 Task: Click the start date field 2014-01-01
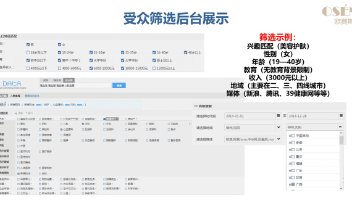tap(250, 116)
